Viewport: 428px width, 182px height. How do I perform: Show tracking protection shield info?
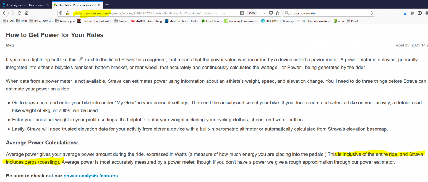point(61,13)
